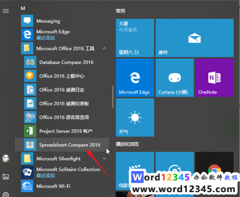Select the Office 2016 语言首选项 entry text
This screenshot has height=197, width=240.
(x=64, y=118)
